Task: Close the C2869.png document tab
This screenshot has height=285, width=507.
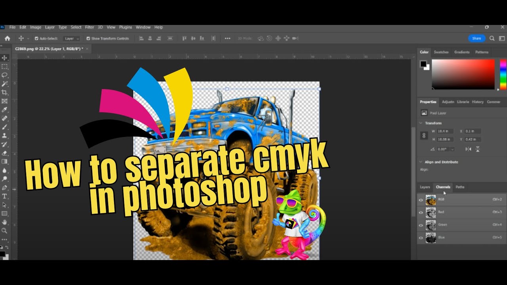Action: tap(87, 48)
